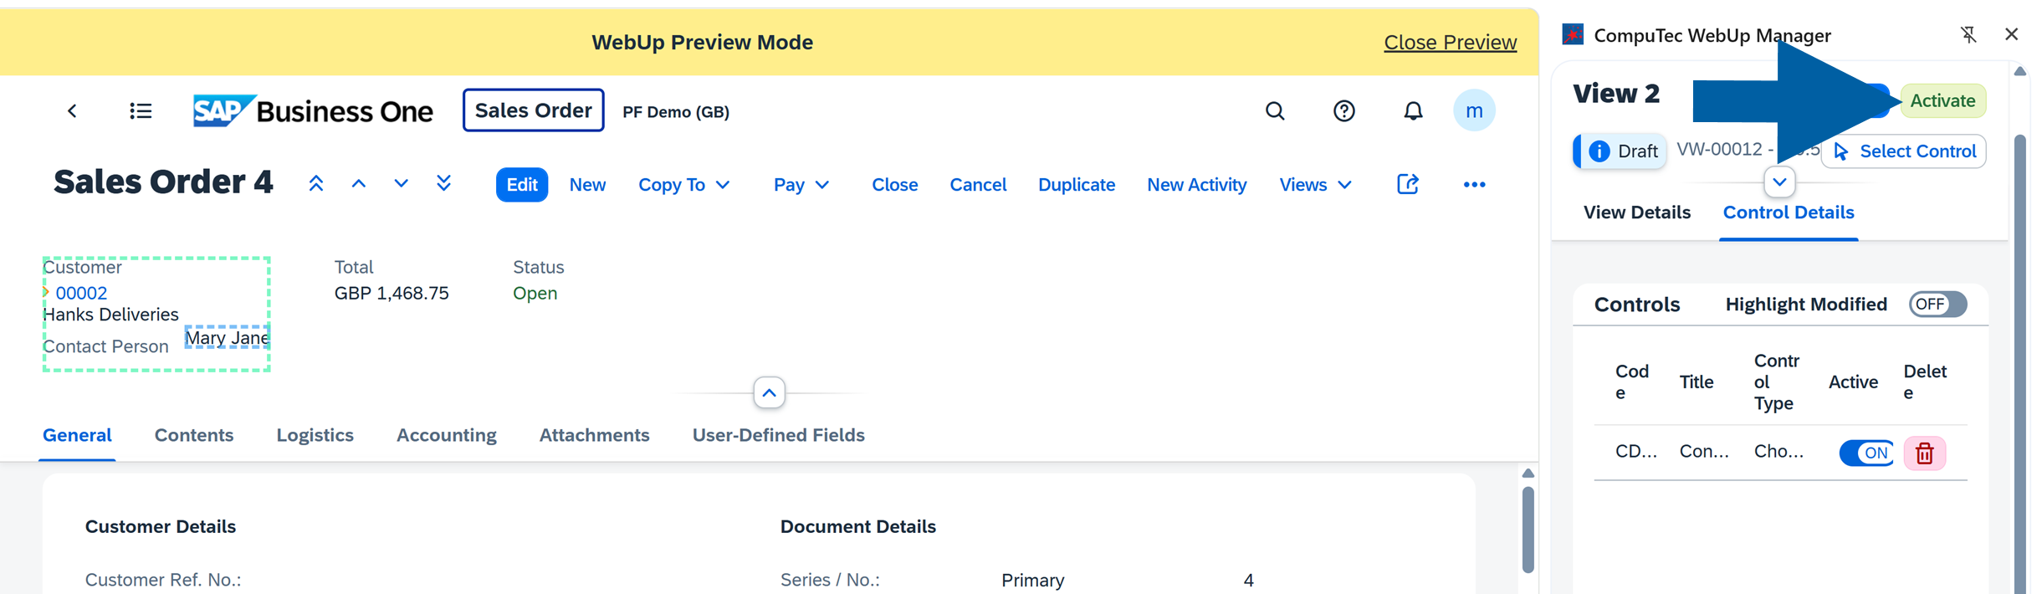The image size is (2042, 594).
Task: Click the Mary Jane contact person field
Action: pyautogui.click(x=227, y=337)
